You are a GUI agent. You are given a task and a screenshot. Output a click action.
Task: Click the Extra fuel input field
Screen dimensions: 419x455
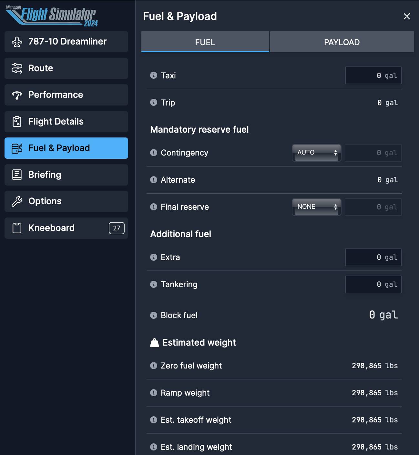(x=373, y=257)
